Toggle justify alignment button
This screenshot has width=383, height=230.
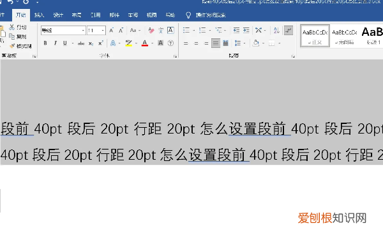(216, 43)
